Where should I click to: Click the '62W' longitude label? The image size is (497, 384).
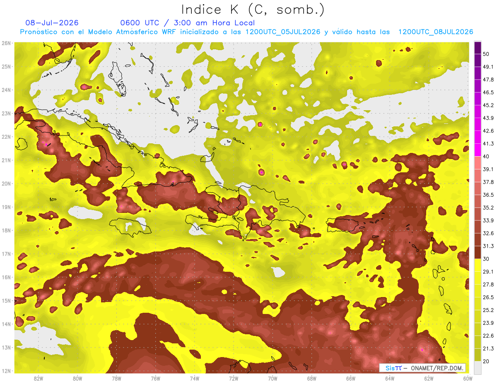[429, 378]
